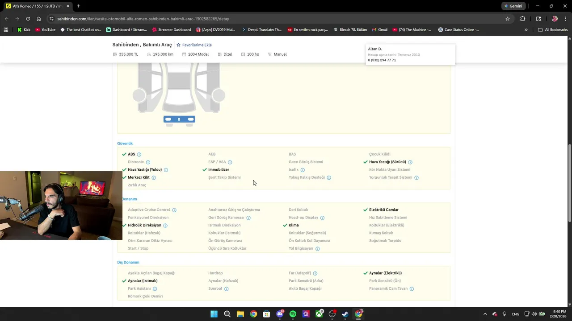The width and height of the screenshot is (572, 321).
Task: Open the Gmail bookmark
Action: pos(379,30)
